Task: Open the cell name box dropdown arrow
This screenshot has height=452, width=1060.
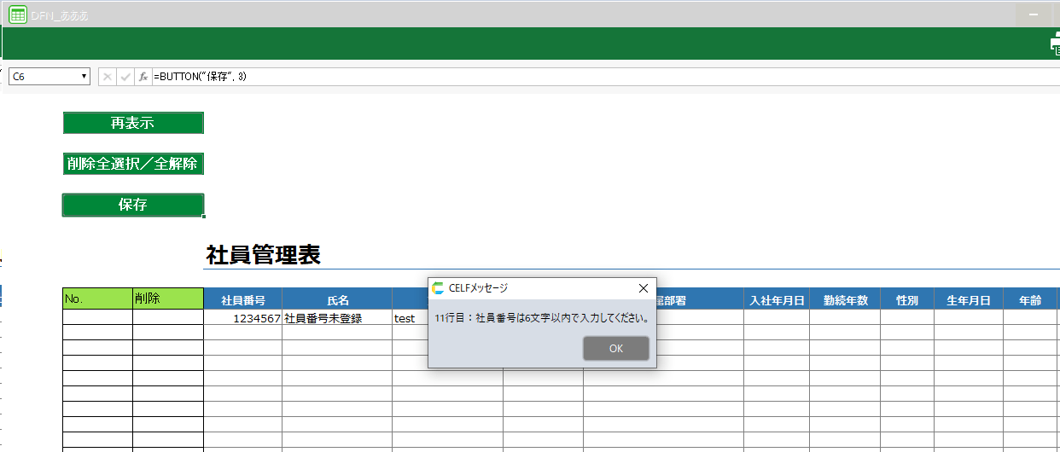Action: 84,77
